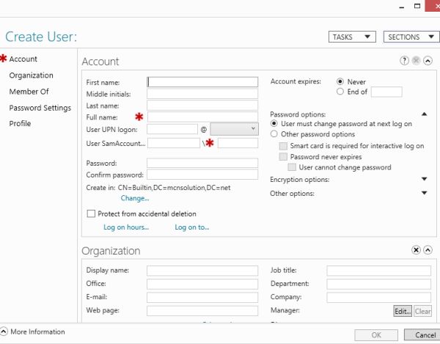Screen dimensions: 440x344
Task: Select End of account expiration option
Action: pos(340,92)
